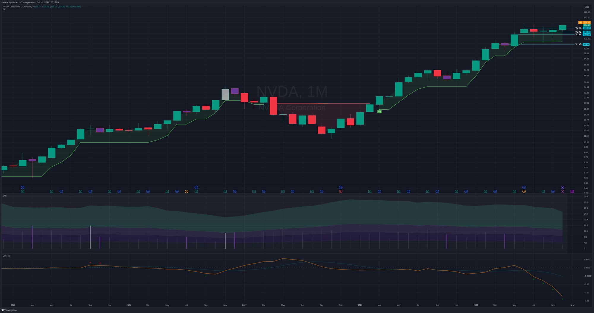This screenshot has height=313, width=594.
Task: Click dividend marker stacked above red earnings marker
Action: (341, 187)
